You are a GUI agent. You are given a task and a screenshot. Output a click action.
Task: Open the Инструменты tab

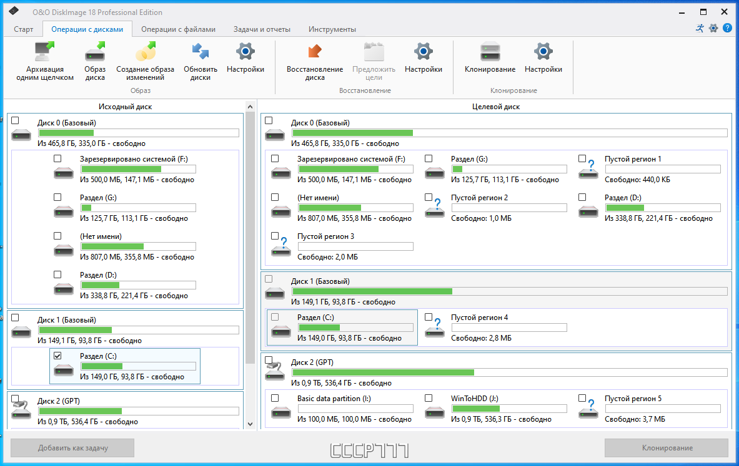click(x=332, y=29)
